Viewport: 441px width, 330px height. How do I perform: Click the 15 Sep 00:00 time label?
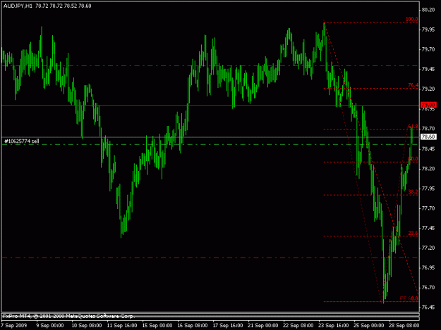[157, 325]
